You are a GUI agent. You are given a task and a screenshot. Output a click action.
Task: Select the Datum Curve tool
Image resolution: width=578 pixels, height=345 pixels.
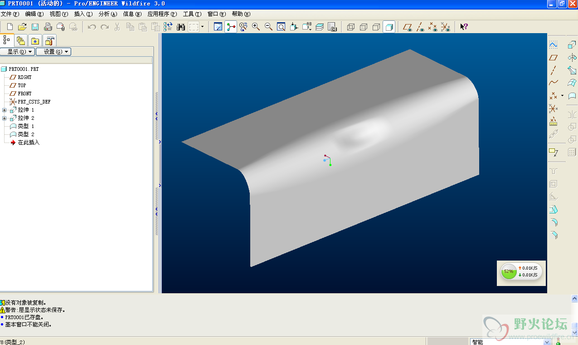tap(553, 83)
